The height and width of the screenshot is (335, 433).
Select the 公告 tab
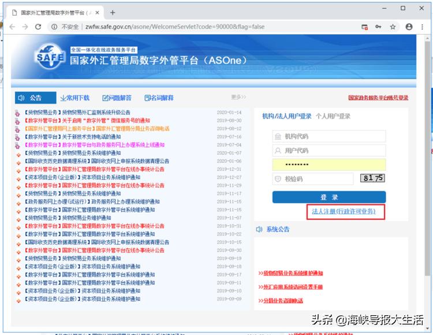point(35,98)
